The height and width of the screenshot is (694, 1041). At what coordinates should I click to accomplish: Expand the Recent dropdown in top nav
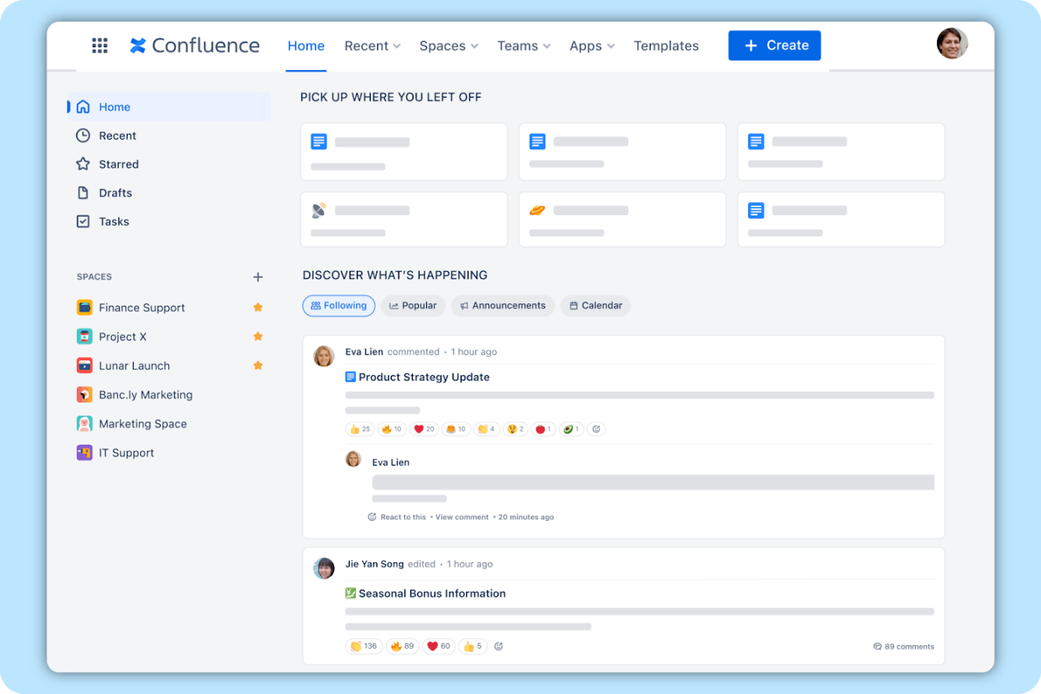372,46
